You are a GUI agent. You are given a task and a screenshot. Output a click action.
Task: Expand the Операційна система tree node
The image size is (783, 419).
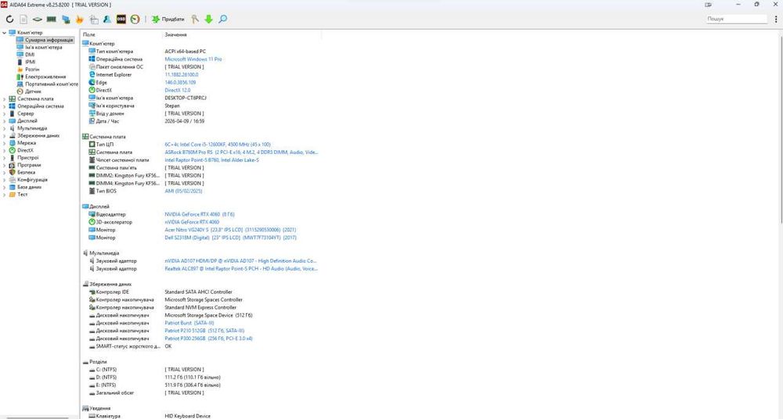(x=5, y=106)
